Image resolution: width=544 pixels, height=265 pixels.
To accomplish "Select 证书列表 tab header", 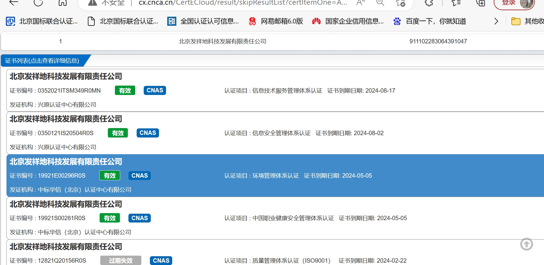I will point(42,61).
